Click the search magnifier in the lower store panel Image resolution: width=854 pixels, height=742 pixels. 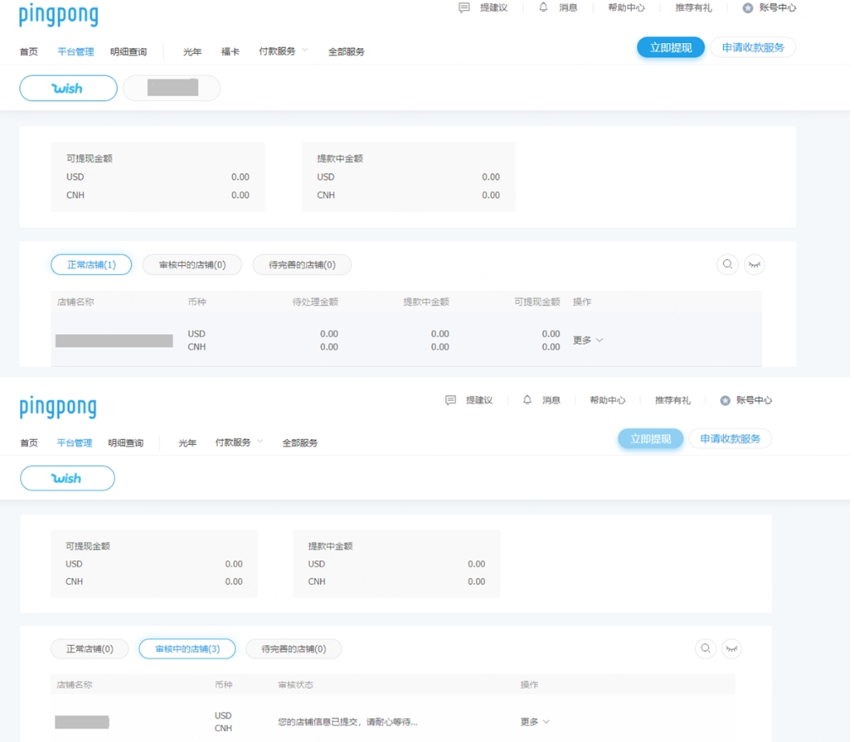pyautogui.click(x=704, y=648)
